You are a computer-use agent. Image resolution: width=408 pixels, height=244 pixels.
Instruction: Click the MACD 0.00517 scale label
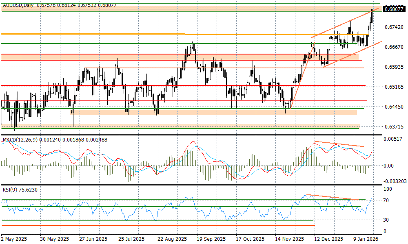point(392,139)
